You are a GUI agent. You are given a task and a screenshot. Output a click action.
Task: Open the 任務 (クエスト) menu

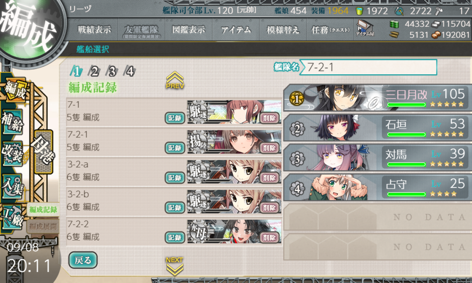tap(330, 30)
